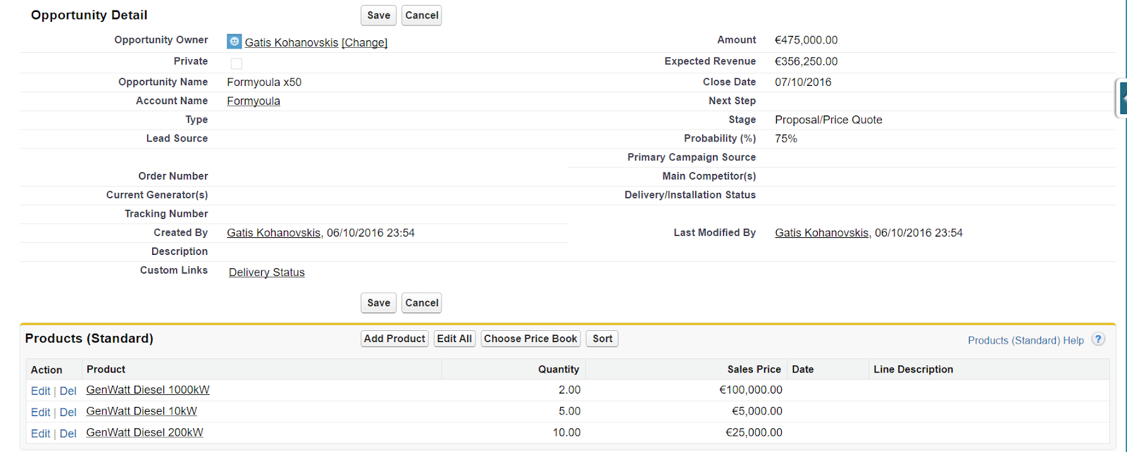
Task: Expand the collapsed sidebar handle on right edge
Action: tap(1121, 99)
